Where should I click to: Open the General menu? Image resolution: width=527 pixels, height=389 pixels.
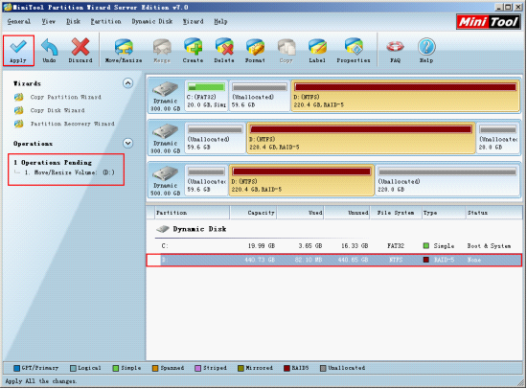(x=19, y=21)
